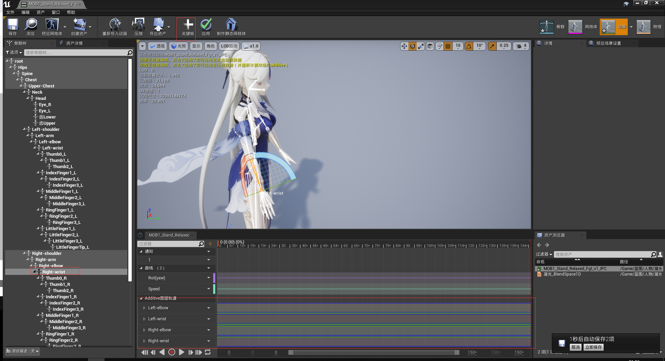This screenshot has width=665, height=361.
Task: Select the scale gizmo tool in viewport
Action: (420, 46)
